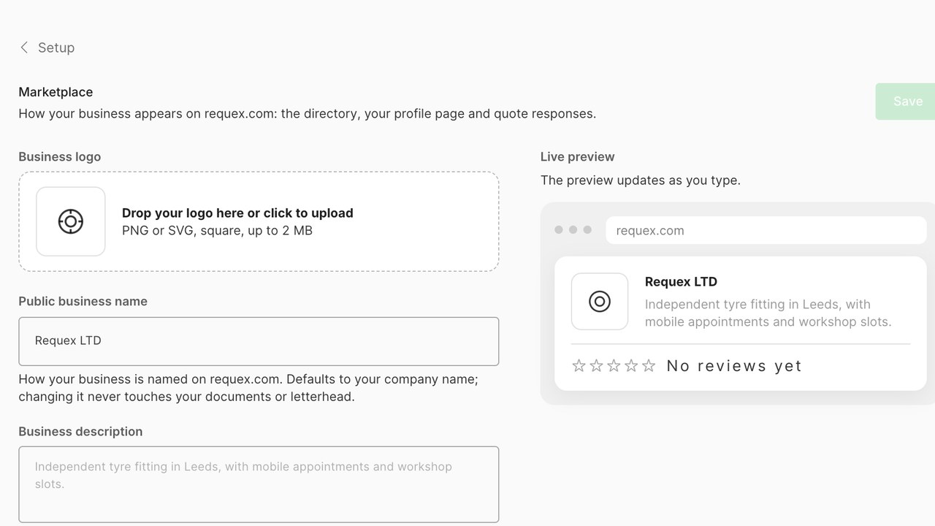This screenshot has height=526, width=935.
Task: Click the back chevron next to Setup
Action: (24, 47)
